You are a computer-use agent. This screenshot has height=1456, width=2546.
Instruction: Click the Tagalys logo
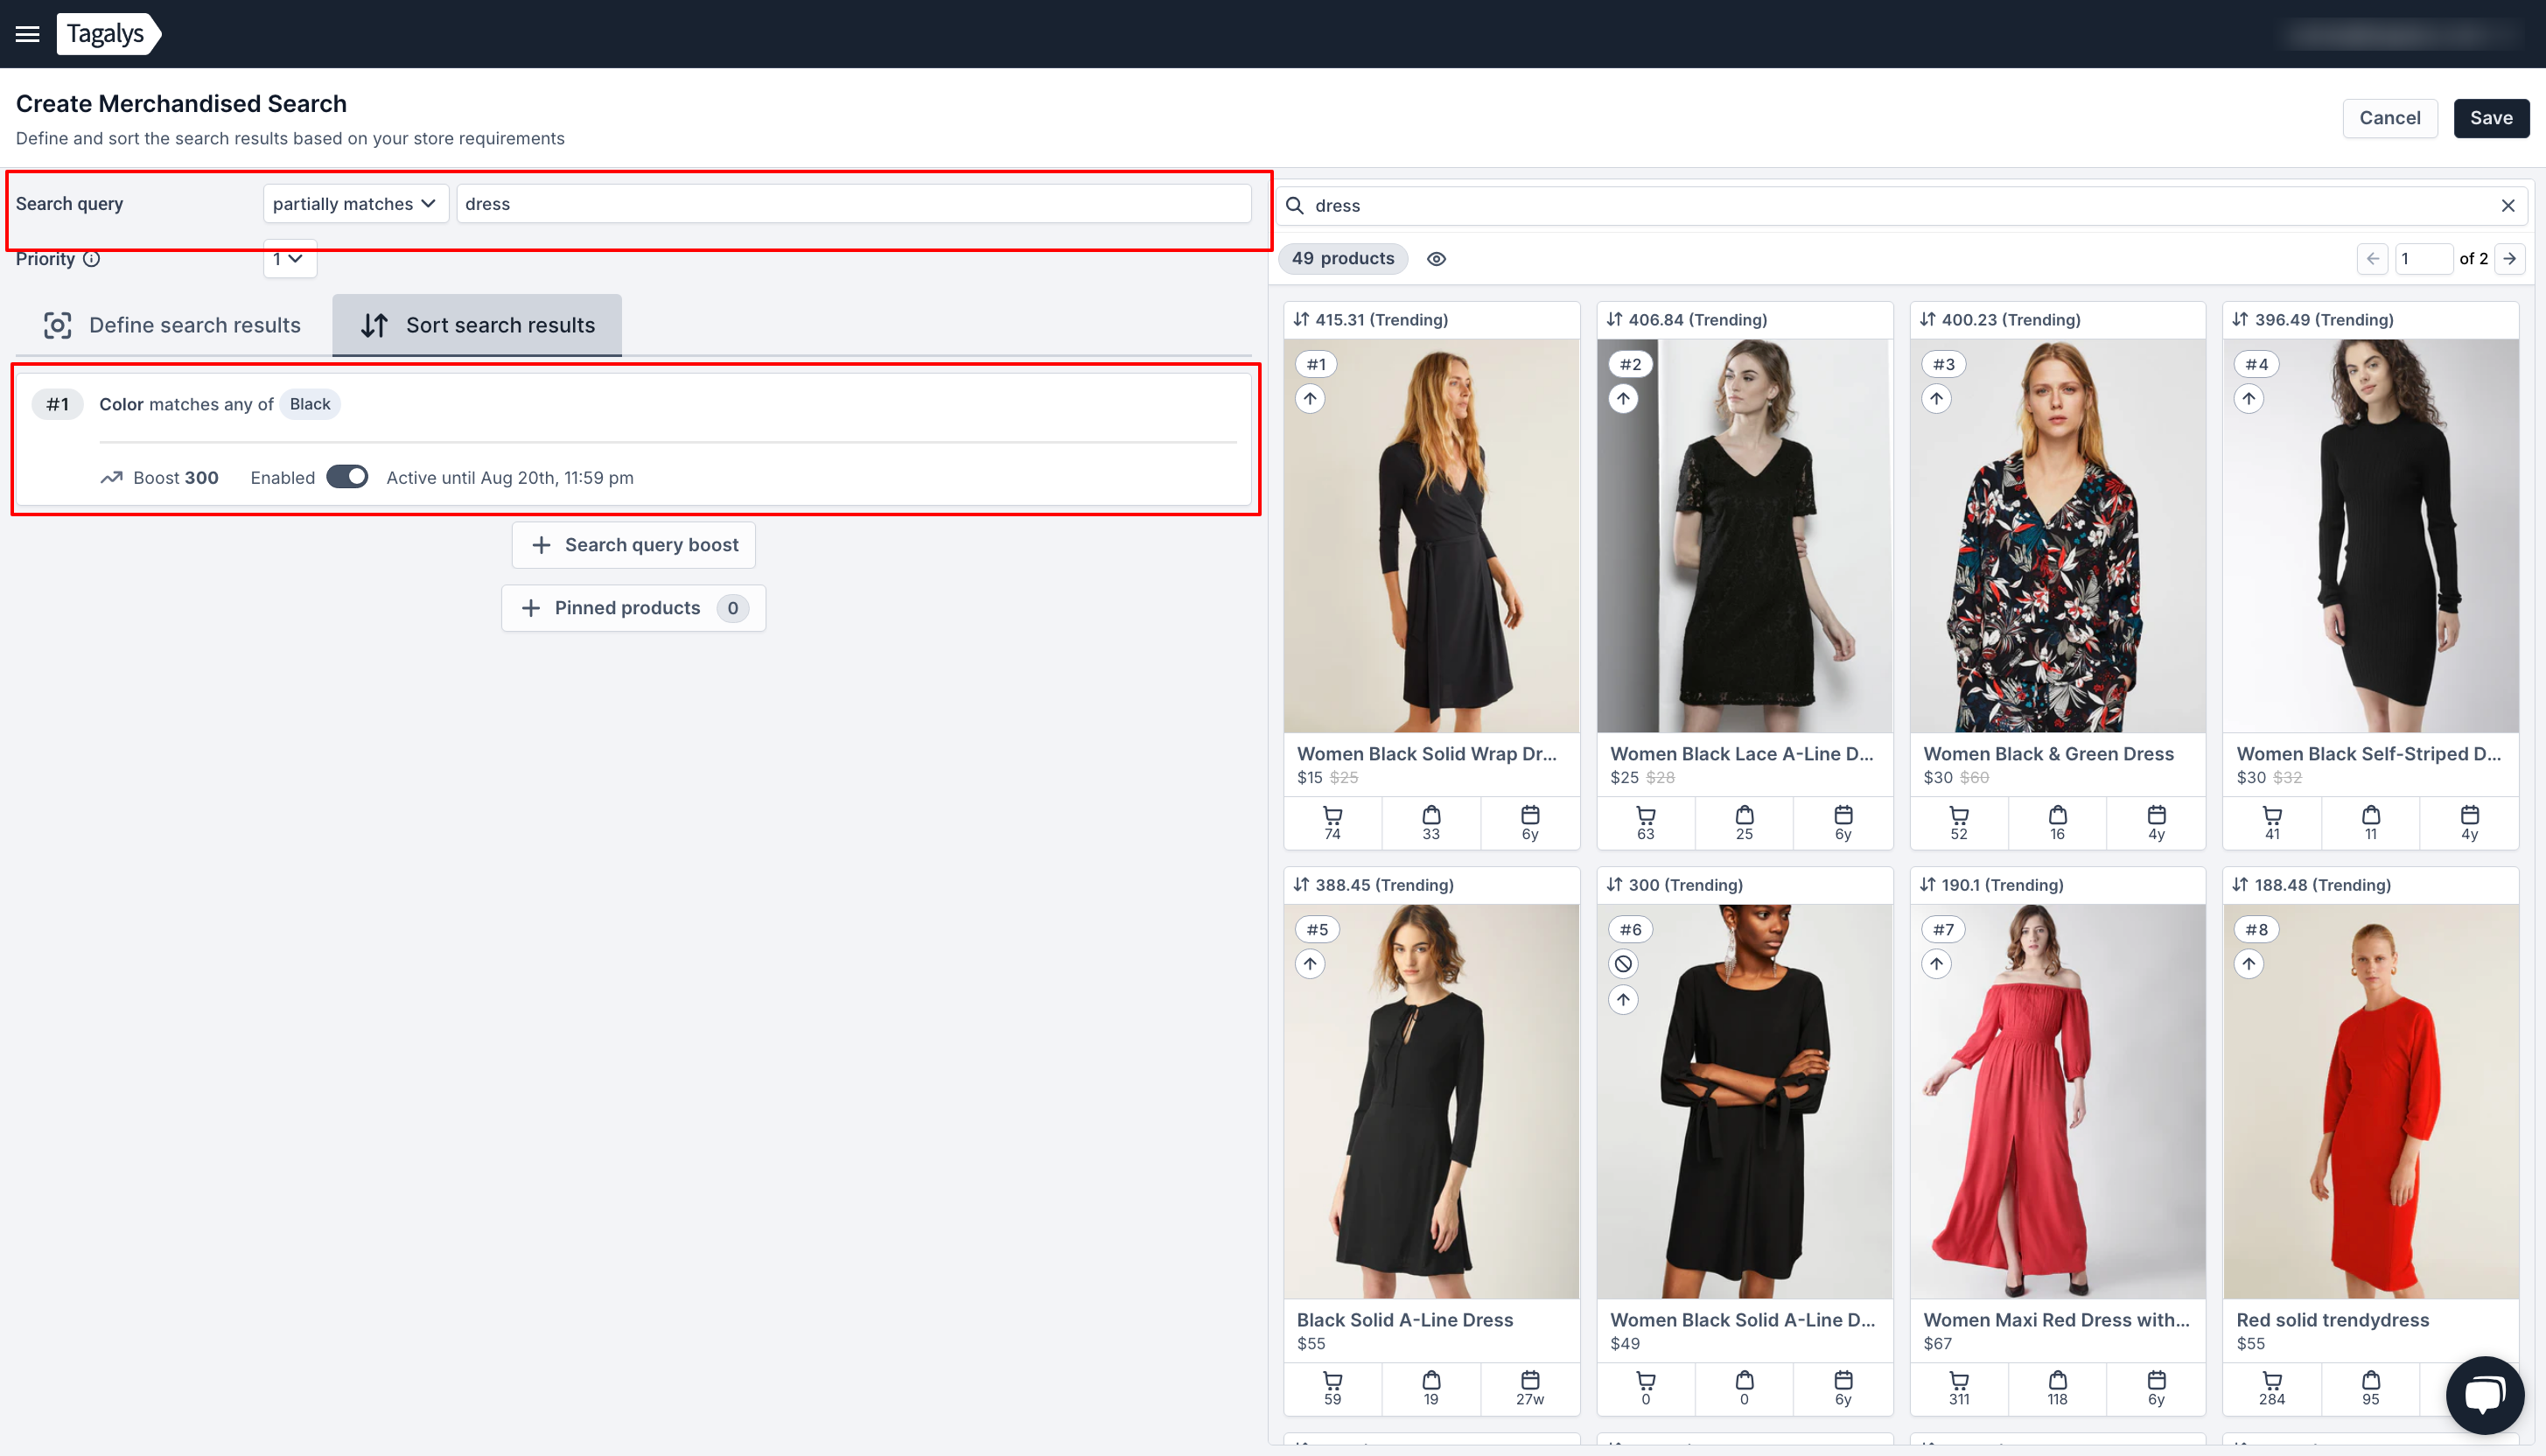[108, 34]
